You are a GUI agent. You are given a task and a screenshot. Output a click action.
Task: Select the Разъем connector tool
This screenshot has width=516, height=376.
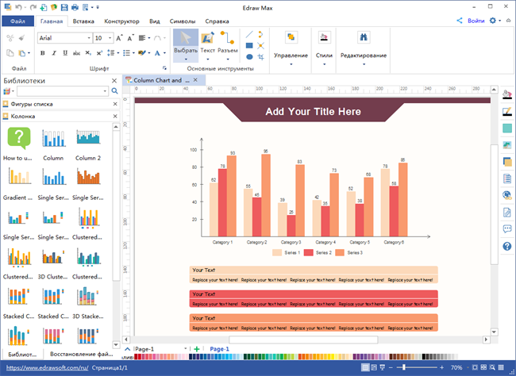tap(227, 45)
